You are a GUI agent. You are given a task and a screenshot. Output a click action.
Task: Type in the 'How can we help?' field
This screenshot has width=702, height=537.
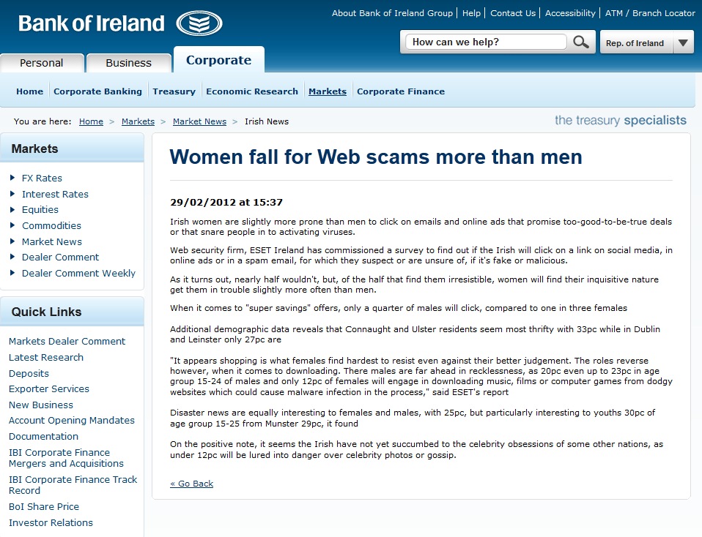pyautogui.click(x=486, y=42)
